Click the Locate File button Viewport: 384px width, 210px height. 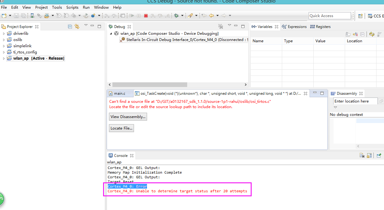pos(121,128)
